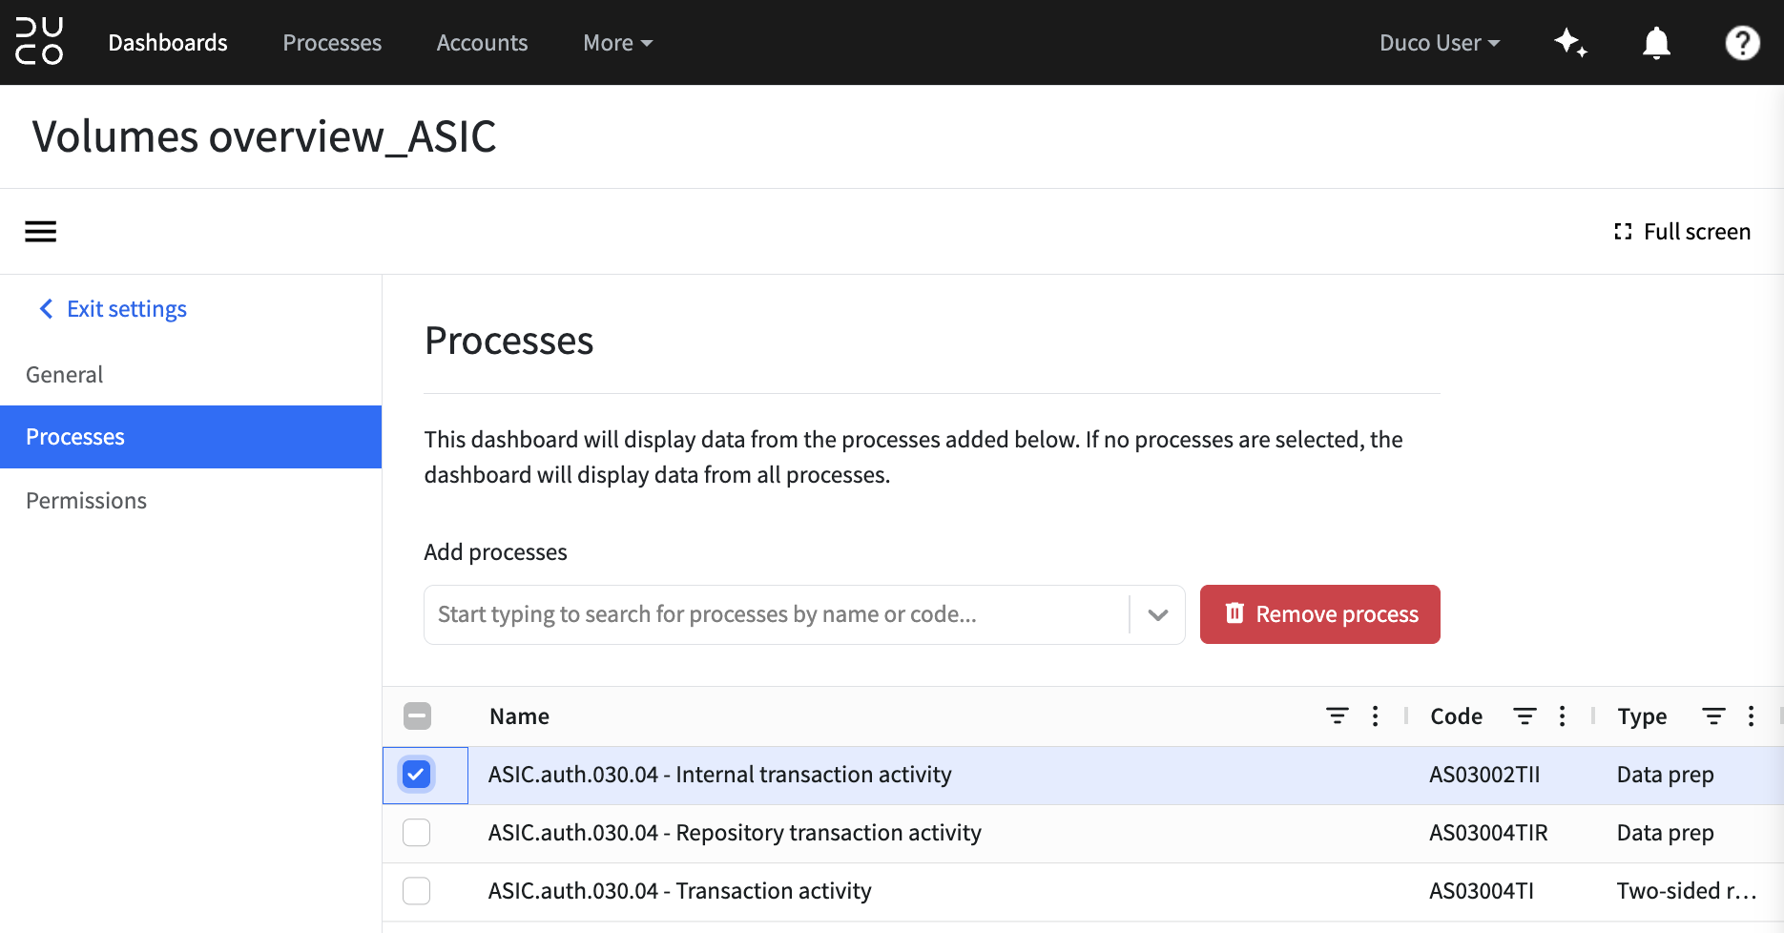Open the Name column filter icon
1784x933 pixels.
[x=1338, y=716]
